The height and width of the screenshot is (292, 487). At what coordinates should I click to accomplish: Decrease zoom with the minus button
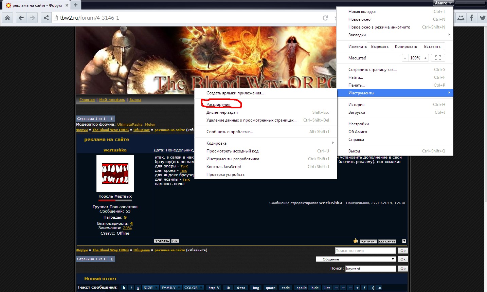(x=405, y=58)
